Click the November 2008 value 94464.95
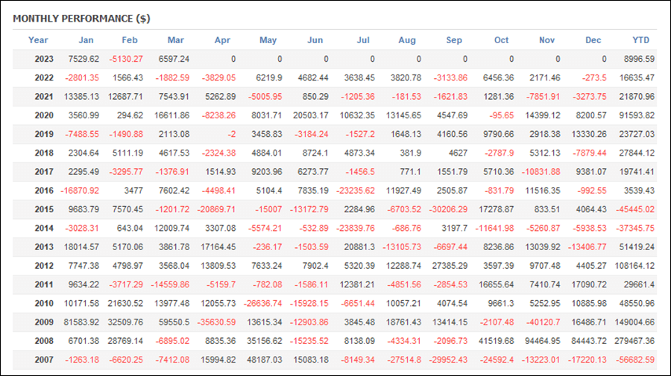This screenshot has width=671, height=376. coord(543,341)
